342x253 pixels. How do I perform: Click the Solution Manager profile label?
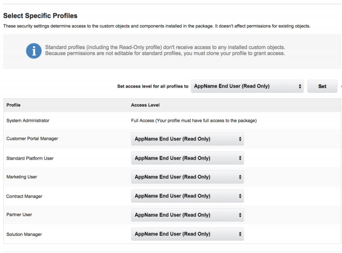24,234
